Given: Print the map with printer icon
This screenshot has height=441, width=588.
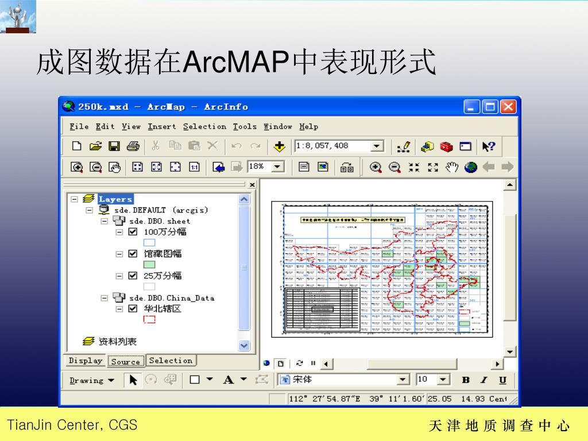Looking at the screenshot, I should click(x=133, y=146).
